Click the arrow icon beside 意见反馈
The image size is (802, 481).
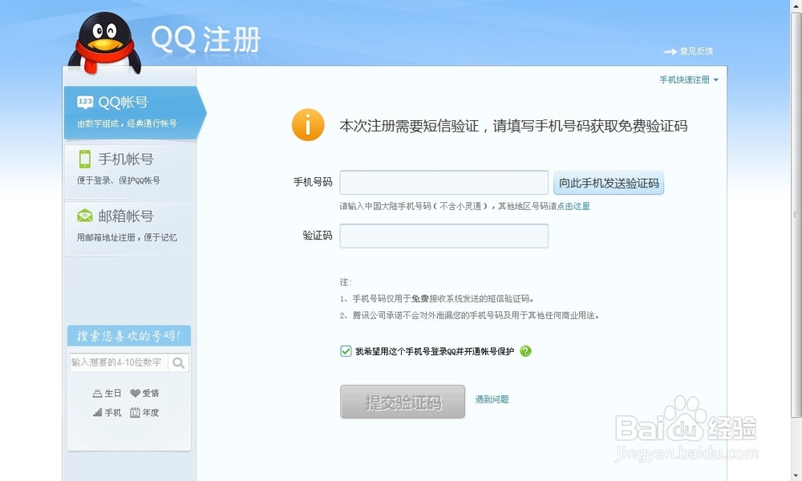(x=670, y=51)
